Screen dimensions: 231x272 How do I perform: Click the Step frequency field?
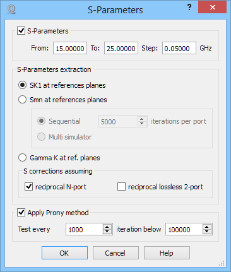tap(179, 48)
